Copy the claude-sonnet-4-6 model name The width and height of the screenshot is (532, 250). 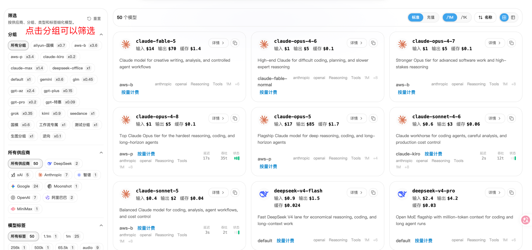click(512, 119)
